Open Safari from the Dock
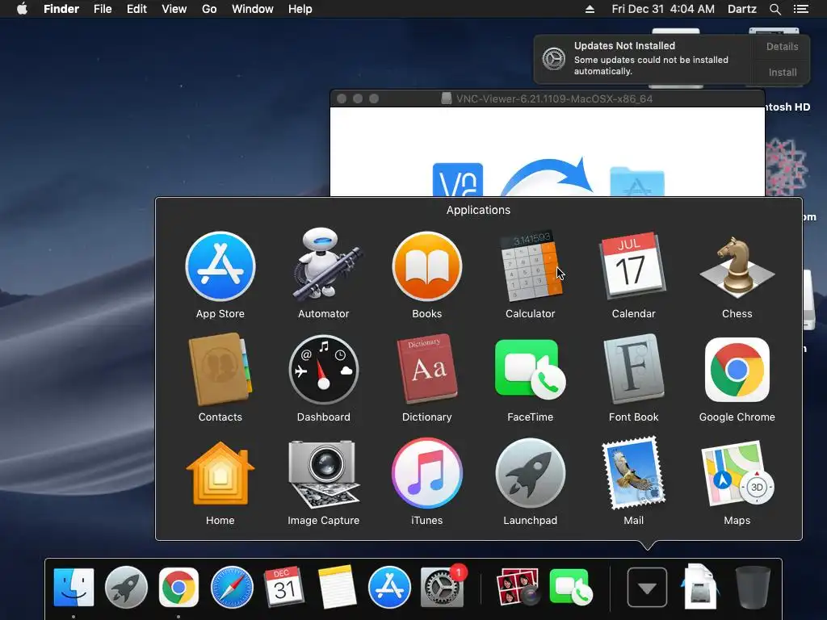827x620 pixels. [232, 587]
